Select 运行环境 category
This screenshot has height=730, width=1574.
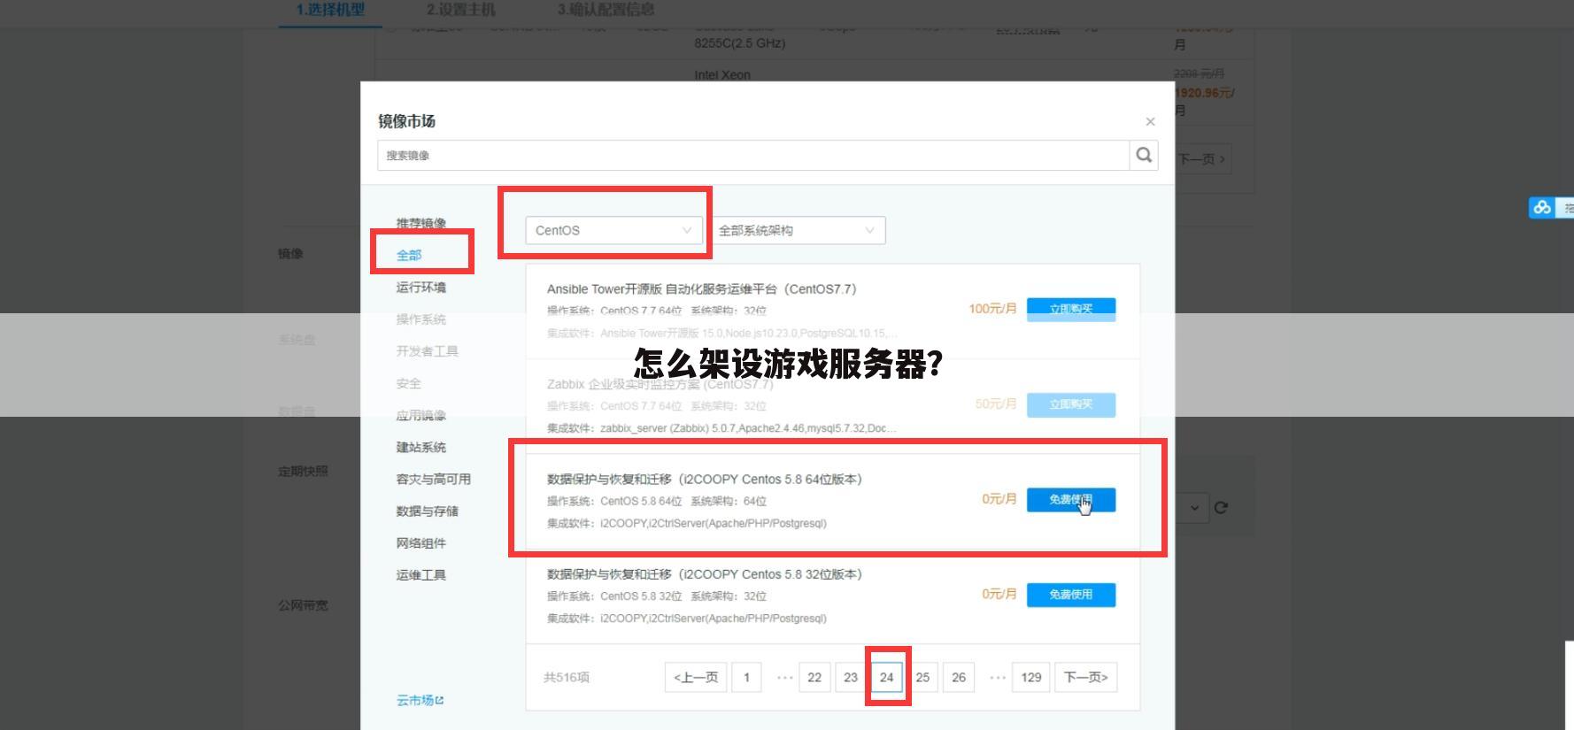coord(421,287)
